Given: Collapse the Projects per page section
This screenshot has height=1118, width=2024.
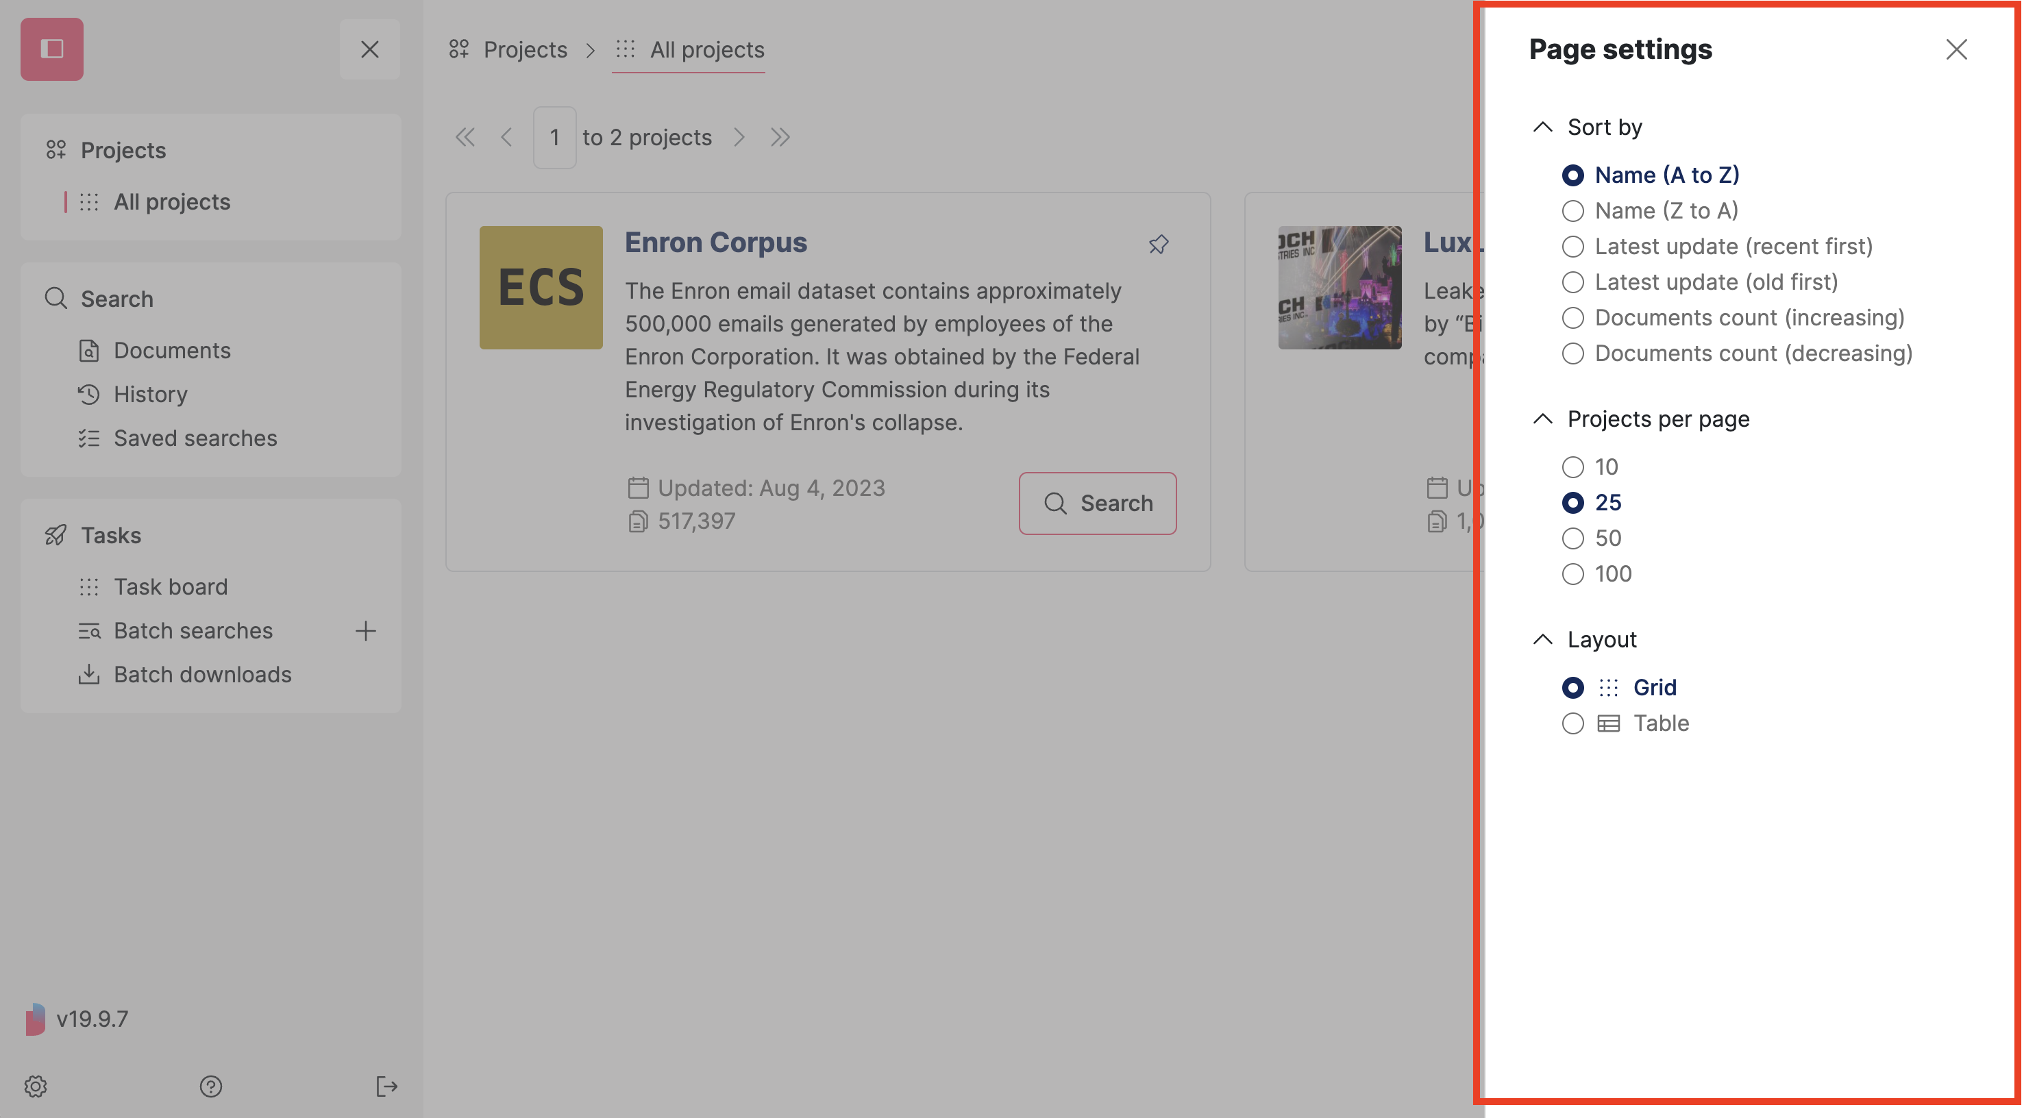Looking at the screenshot, I should (1542, 419).
